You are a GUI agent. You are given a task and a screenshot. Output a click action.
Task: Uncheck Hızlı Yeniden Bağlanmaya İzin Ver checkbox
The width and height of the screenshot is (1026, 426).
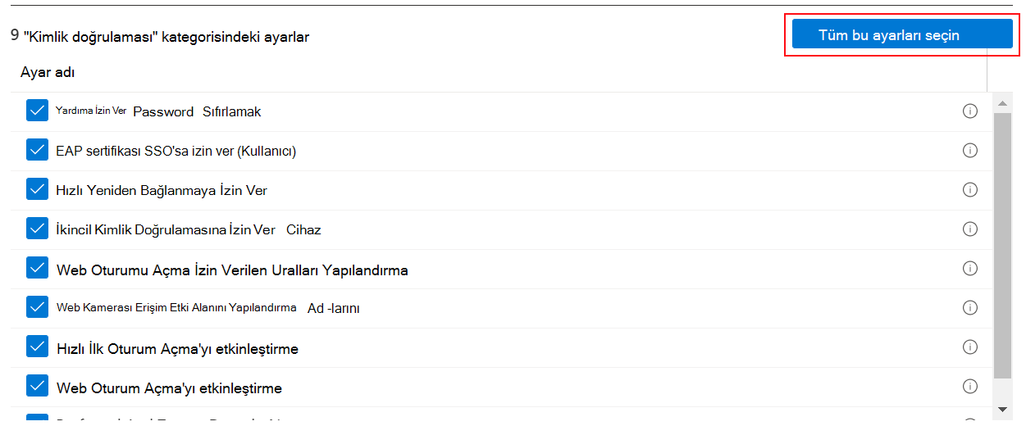(x=38, y=189)
